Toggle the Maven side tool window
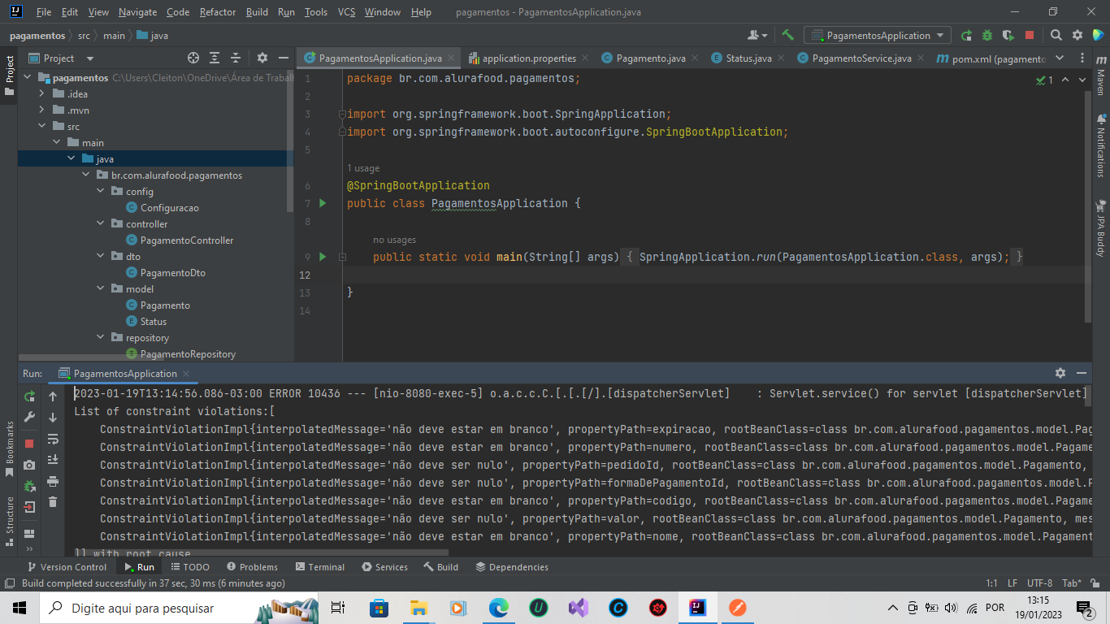 pyautogui.click(x=1100, y=75)
